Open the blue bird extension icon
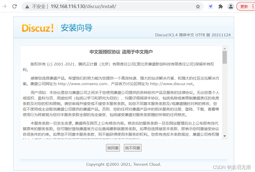This screenshot has height=172, width=255. [x=211, y=7]
